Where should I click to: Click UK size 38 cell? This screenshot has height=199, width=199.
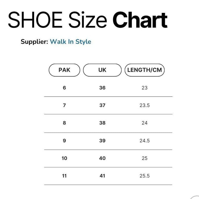[x=102, y=123]
